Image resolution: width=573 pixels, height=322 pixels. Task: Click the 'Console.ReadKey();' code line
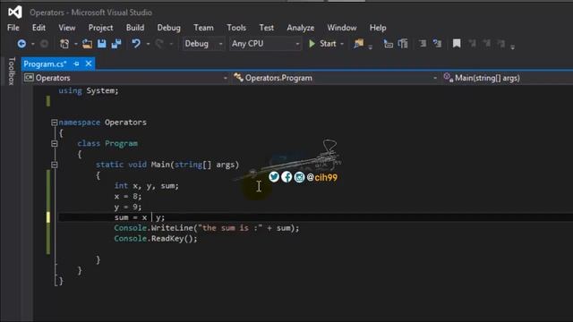point(156,239)
